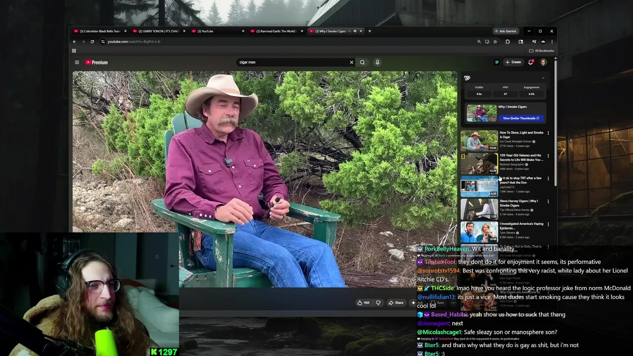Bookmark this page with star icon
This screenshot has width=633, height=356.
click(x=495, y=42)
